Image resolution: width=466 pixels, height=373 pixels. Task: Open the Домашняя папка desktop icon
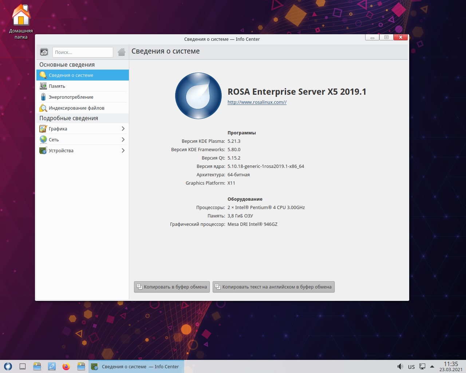(x=21, y=21)
